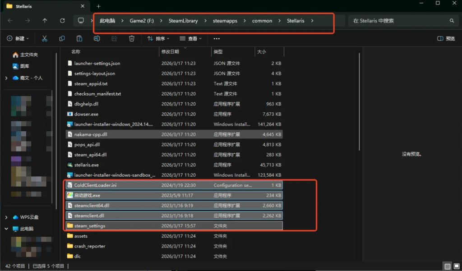The width and height of the screenshot is (462, 271).
Task: Open the 新建 new item dropdown
Action: 18,39
